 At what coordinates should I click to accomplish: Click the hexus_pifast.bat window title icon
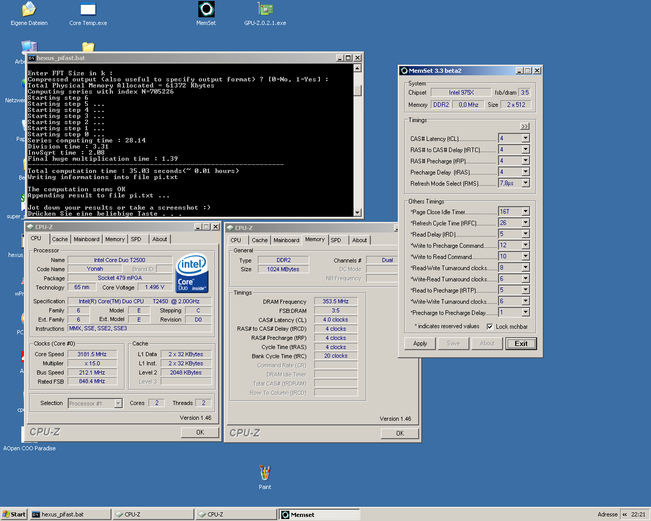[32, 58]
